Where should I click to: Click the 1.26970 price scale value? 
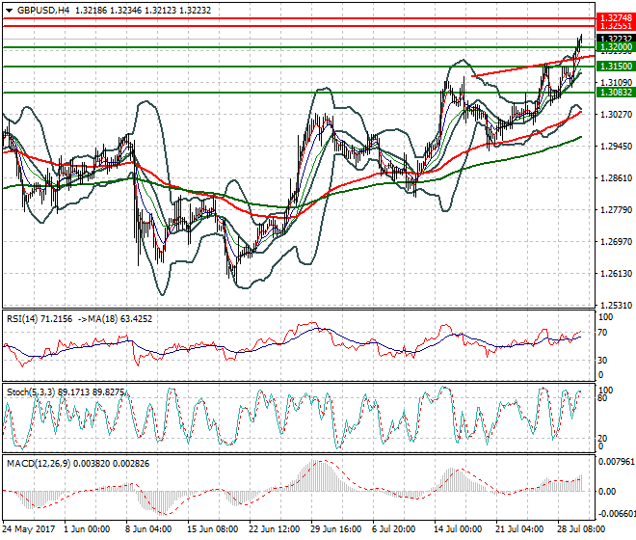[616, 242]
